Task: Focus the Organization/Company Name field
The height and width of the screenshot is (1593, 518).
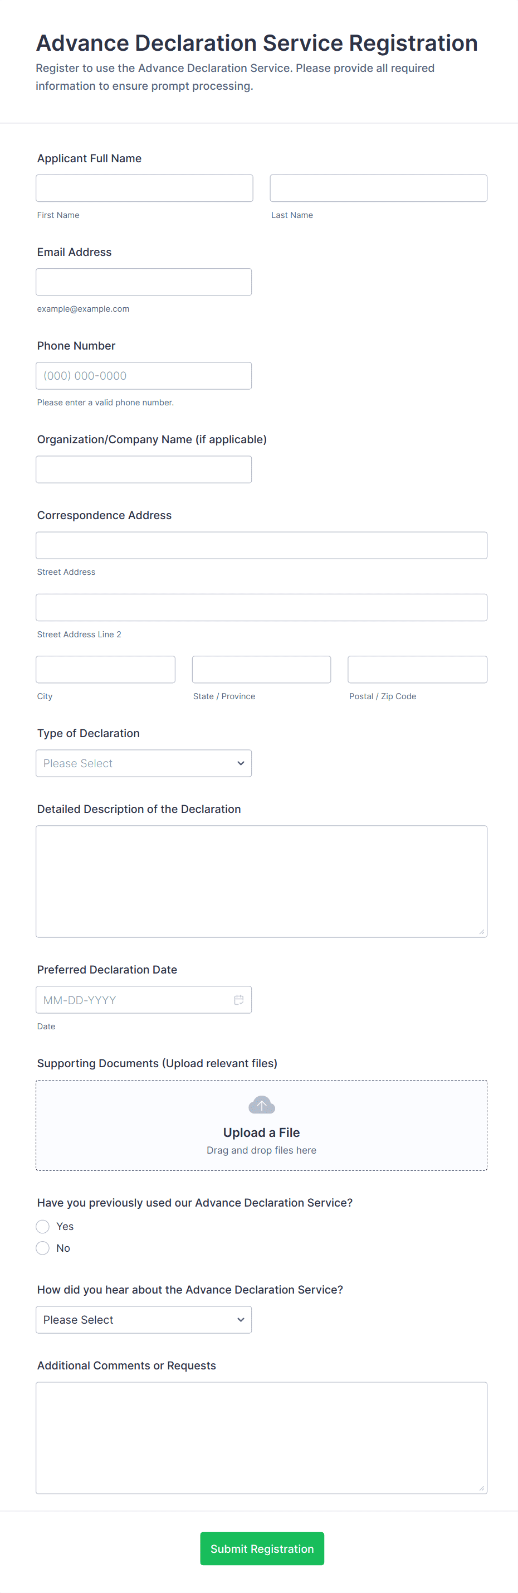Action: click(x=143, y=469)
